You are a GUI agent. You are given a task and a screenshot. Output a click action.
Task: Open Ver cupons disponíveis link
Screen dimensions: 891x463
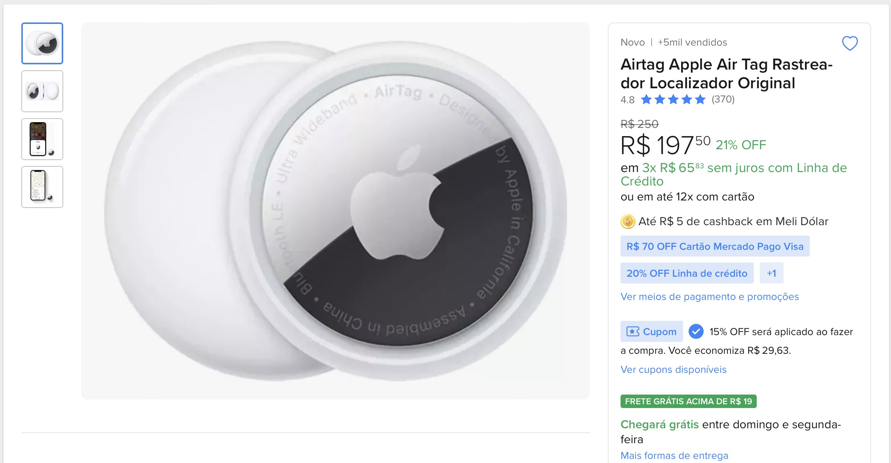(673, 370)
